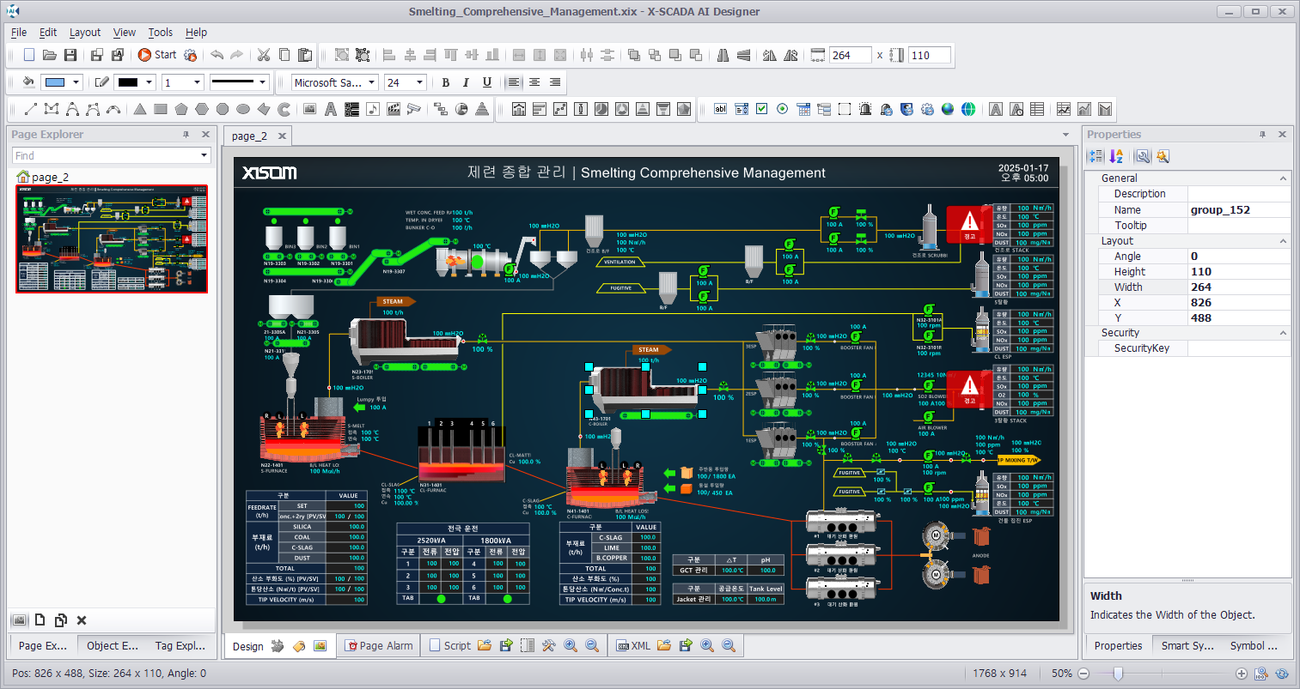Insert a text input 'abl' control

[720, 109]
